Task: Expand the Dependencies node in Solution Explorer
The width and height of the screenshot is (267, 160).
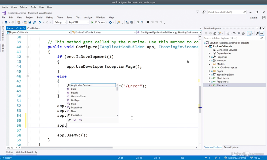Action: [x=209, y=53]
